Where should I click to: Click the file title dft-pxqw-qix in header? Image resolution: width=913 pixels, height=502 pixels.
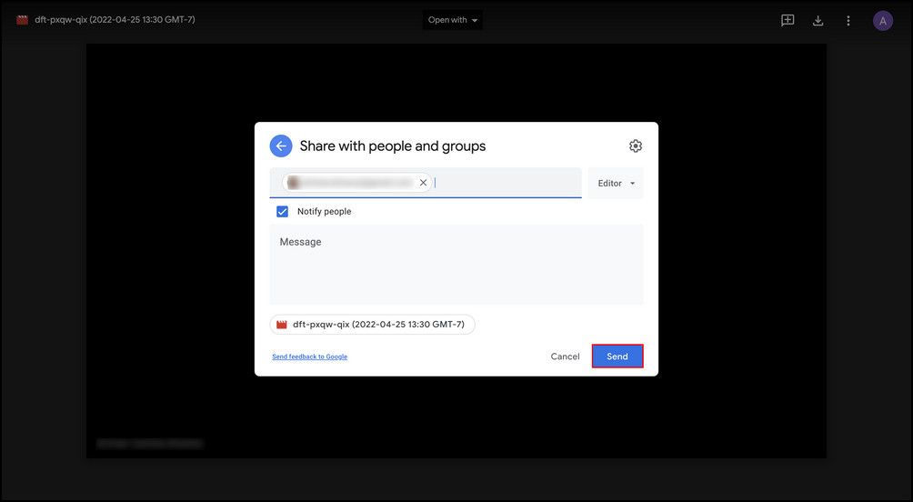tap(115, 20)
